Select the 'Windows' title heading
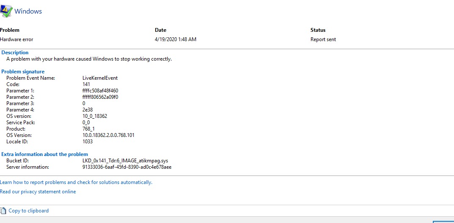 pos(28,11)
